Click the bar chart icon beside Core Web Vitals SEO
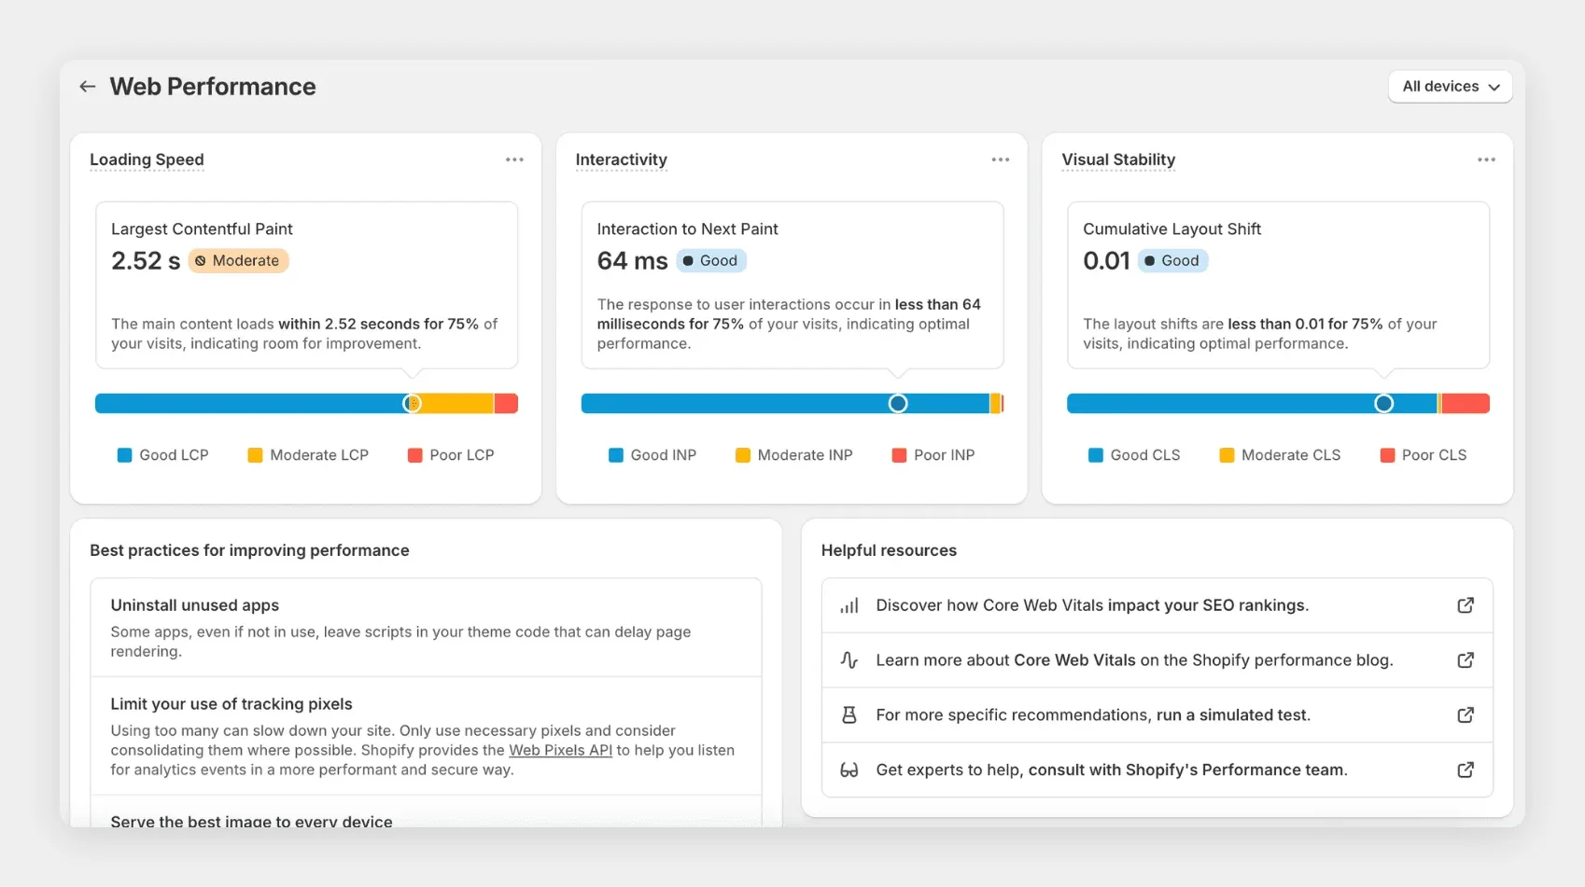1585x887 pixels. coord(849,605)
